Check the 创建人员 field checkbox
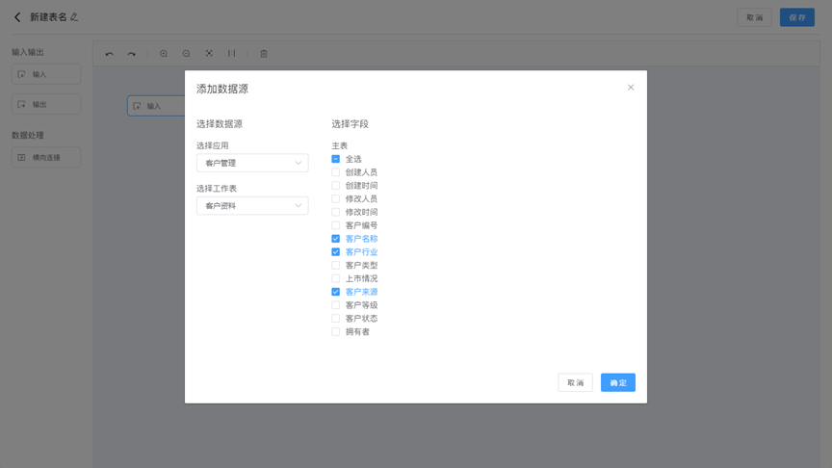This screenshot has width=832, height=468. [x=336, y=172]
